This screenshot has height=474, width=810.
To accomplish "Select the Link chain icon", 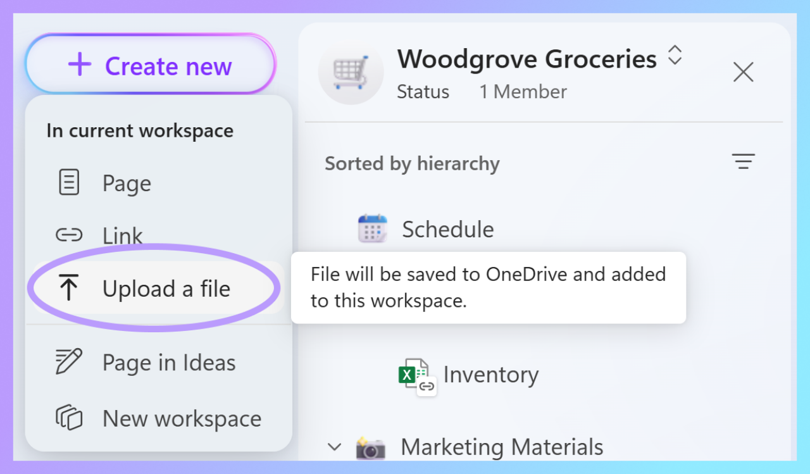I will coord(67,235).
